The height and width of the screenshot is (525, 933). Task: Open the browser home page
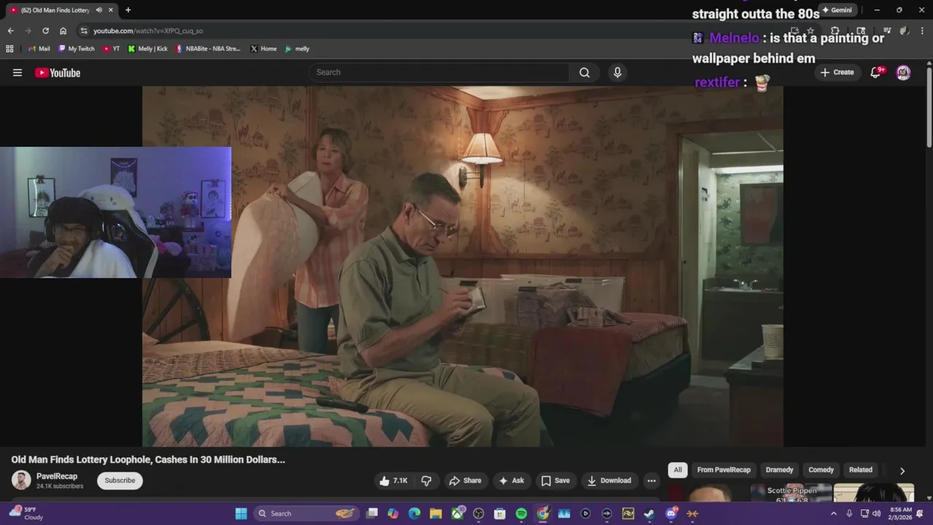click(63, 31)
